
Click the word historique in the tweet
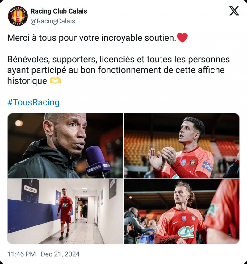pos(27,80)
